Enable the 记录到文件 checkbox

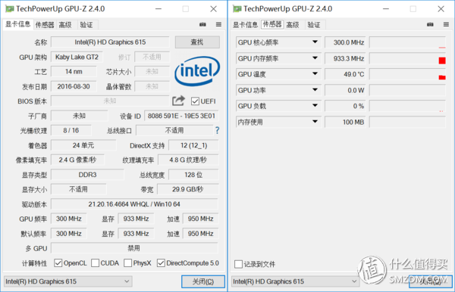(238, 264)
